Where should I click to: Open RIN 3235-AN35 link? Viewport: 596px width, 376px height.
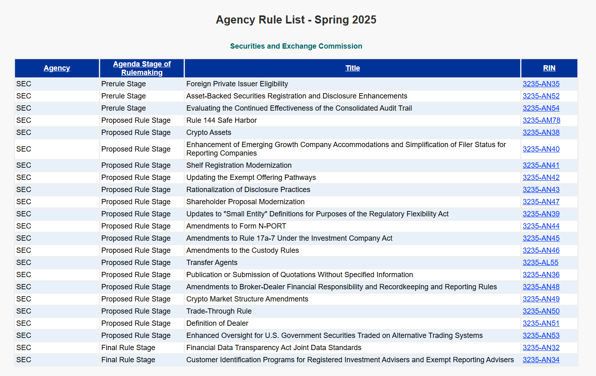click(541, 84)
